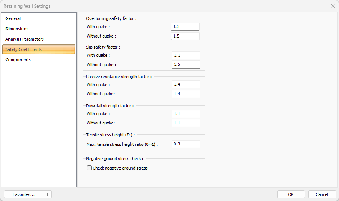Select the General category
339x201 pixels.
(x=13, y=18)
